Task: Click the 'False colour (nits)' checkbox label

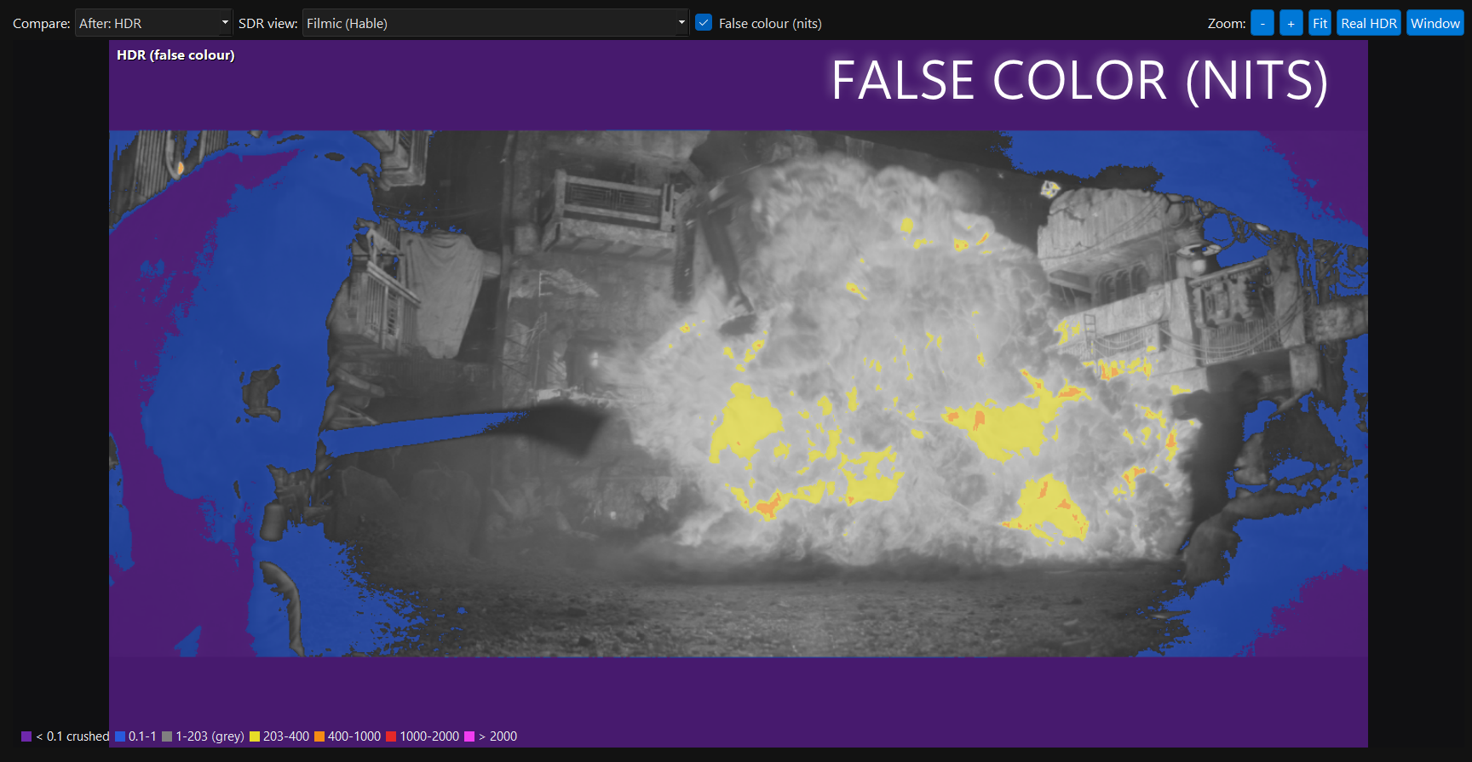Action: [770, 24]
